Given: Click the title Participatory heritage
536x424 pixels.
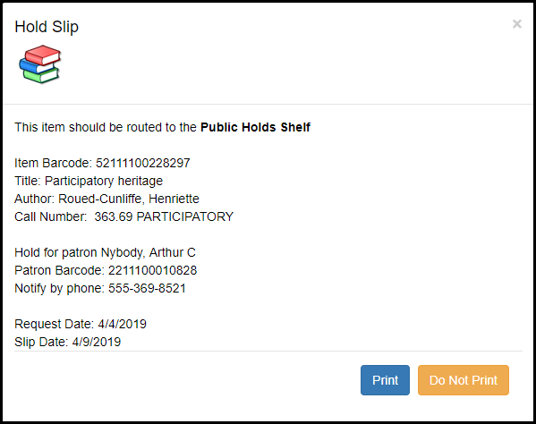Looking at the screenshot, I should point(104,181).
